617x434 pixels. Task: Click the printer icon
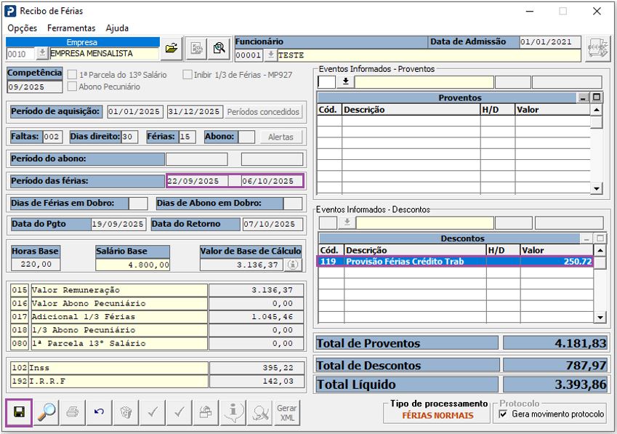(x=73, y=412)
